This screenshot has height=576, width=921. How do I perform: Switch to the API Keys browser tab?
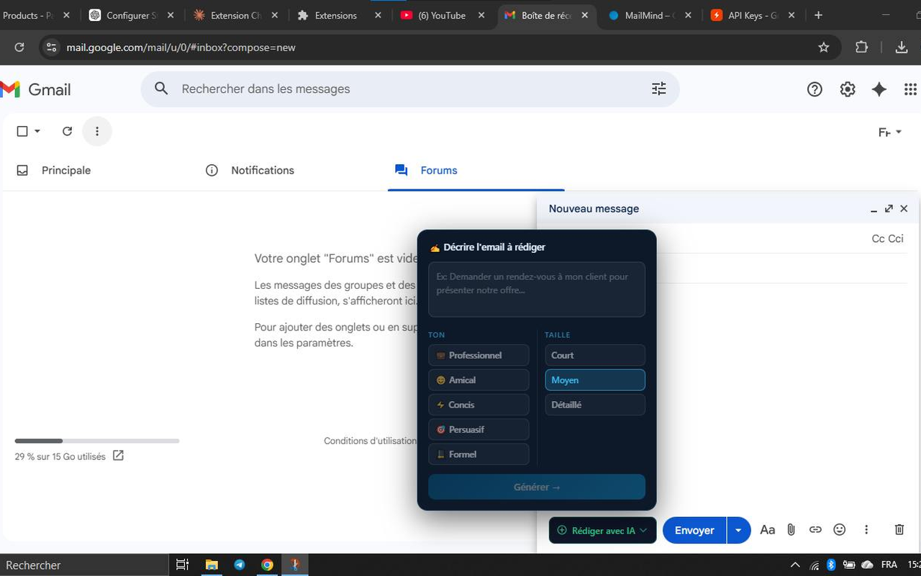pos(751,15)
